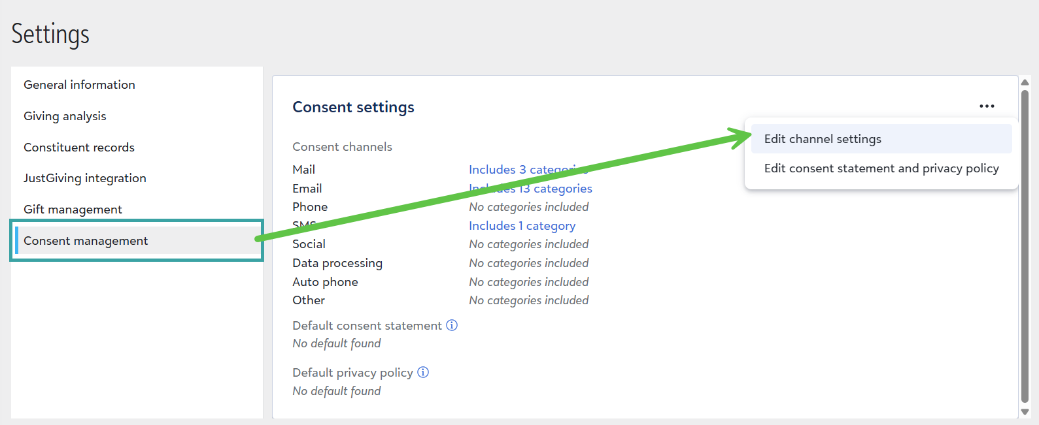Click the Data processing channel label

tap(337, 263)
